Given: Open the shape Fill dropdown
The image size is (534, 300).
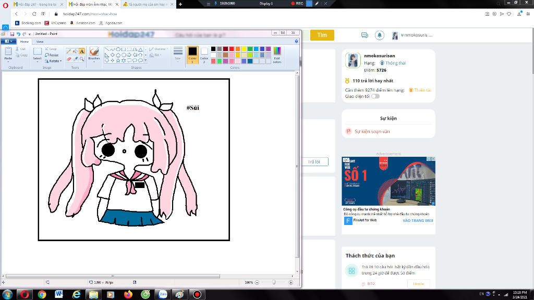Looking at the screenshot, I should [x=155, y=55].
